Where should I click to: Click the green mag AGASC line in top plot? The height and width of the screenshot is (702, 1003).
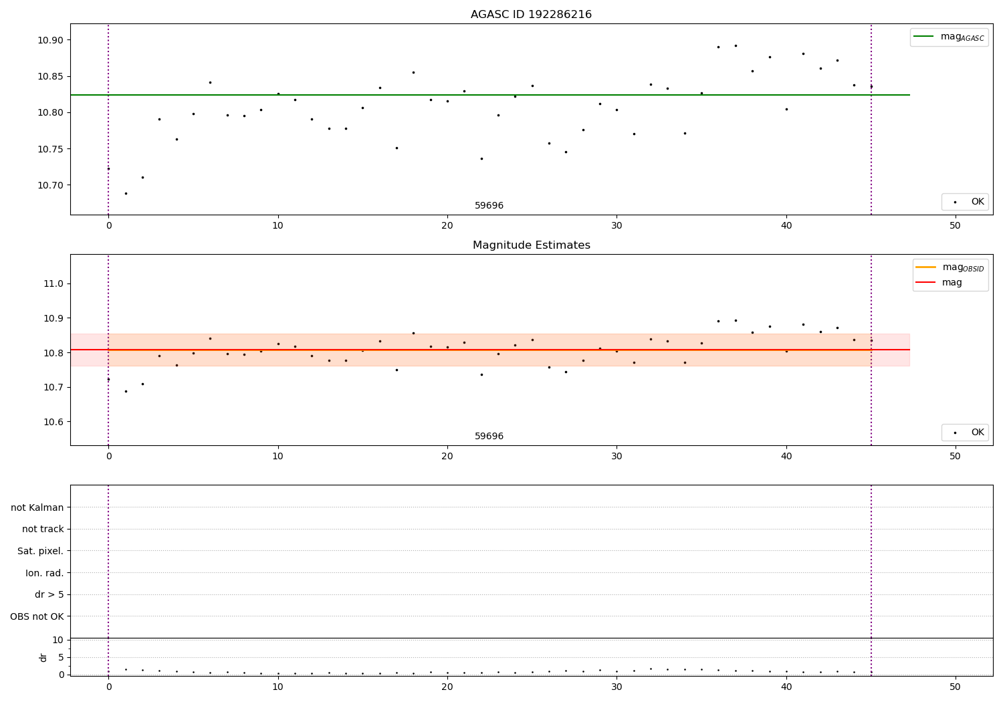(x=489, y=95)
